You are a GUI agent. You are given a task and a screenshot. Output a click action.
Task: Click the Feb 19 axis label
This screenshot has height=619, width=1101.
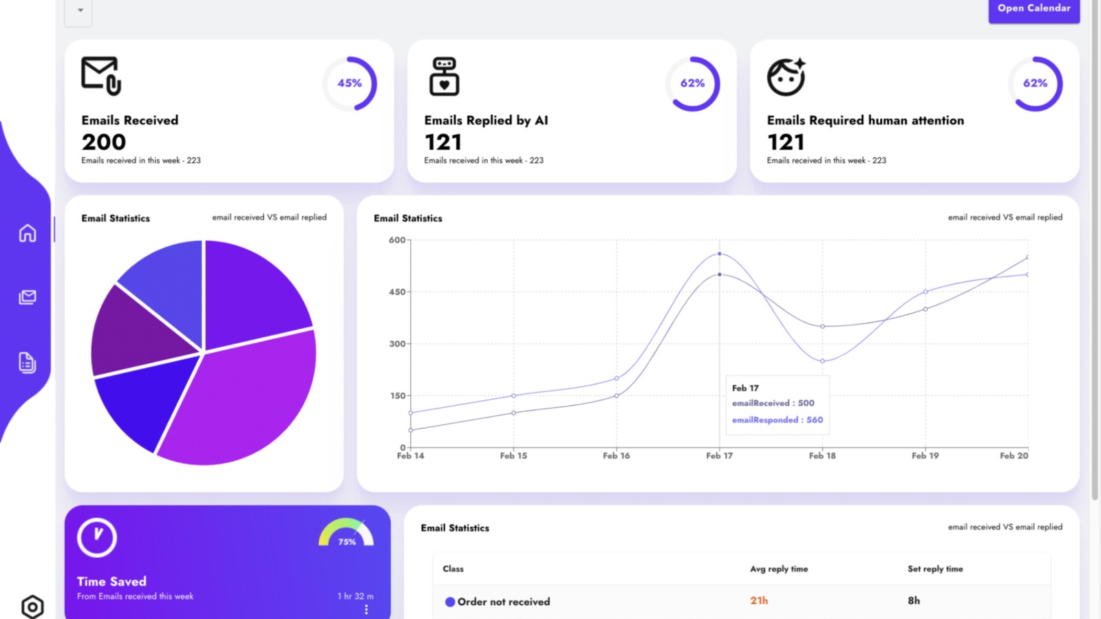pyautogui.click(x=925, y=456)
